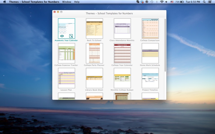Viewport: 215px width, 134px height.
Task: Open the Wi-Fi status menu
Action: click(x=162, y=2)
